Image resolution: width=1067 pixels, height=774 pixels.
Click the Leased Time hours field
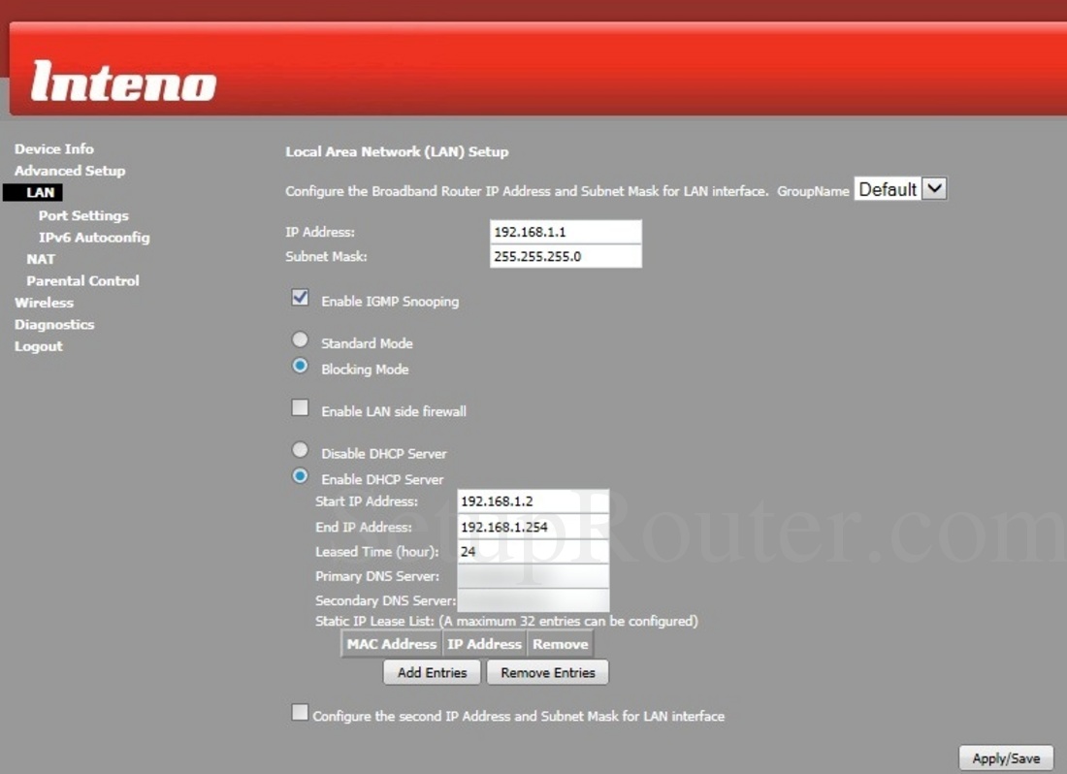pos(533,551)
